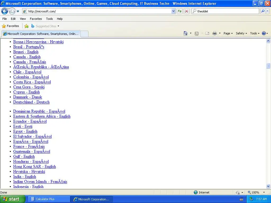
Task: Open the Tools menu in menu bar
Action: coord(49,19)
